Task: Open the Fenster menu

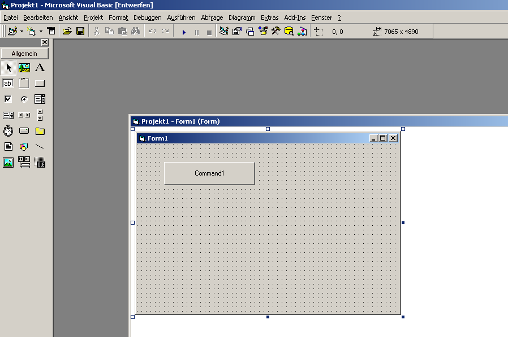Action: [x=322, y=18]
